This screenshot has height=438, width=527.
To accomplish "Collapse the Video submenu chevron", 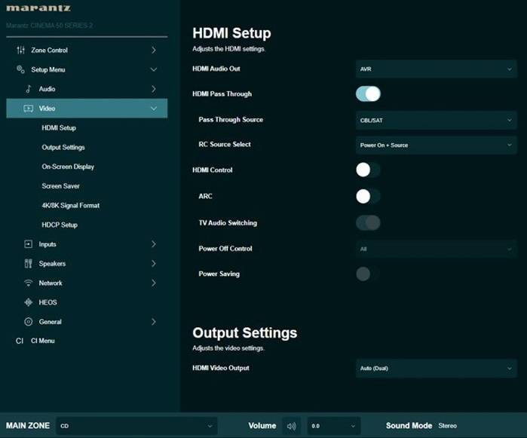I will pos(154,109).
